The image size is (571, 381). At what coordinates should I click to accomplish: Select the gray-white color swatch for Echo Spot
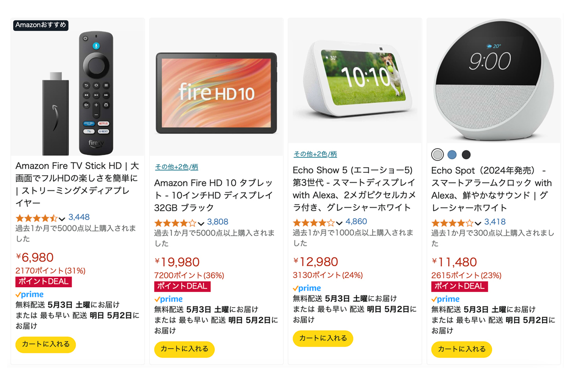(x=437, y=154)
